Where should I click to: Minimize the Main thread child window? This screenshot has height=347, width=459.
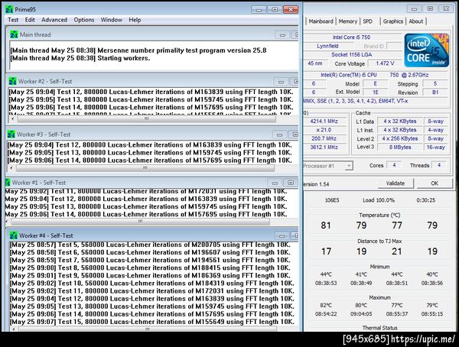(282, 35)
